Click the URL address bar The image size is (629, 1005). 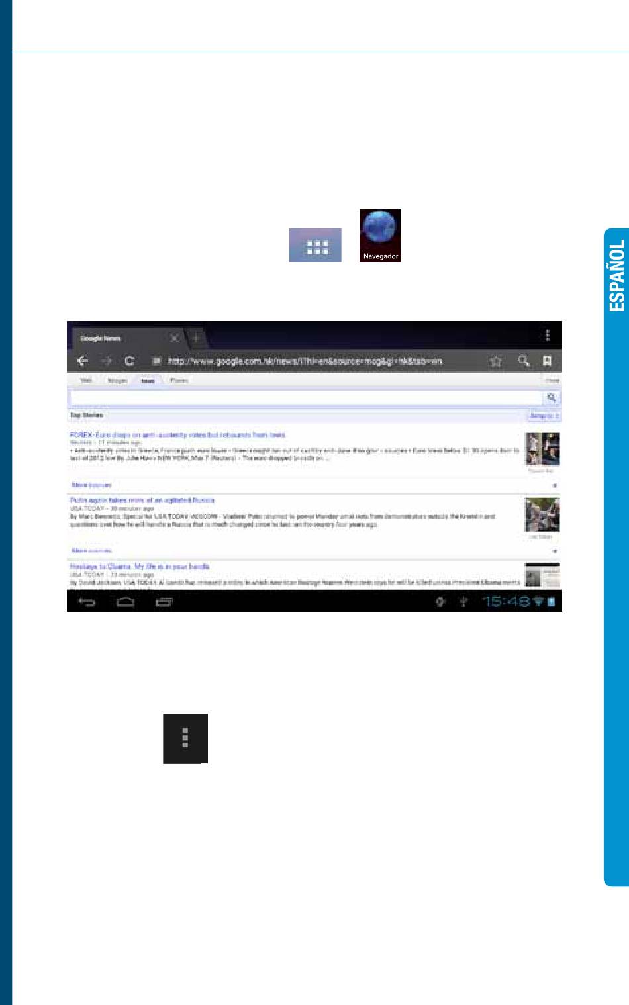tap(305, 361)
